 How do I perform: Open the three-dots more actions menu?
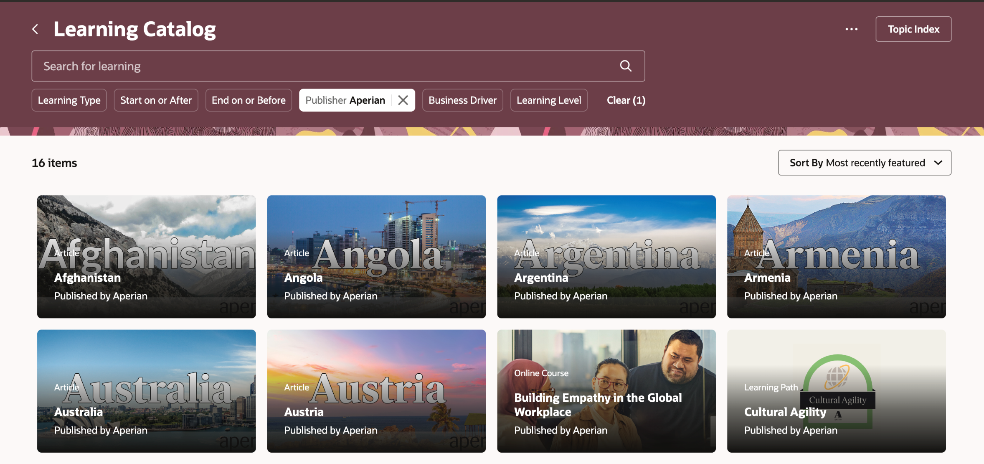click(851, 29)
